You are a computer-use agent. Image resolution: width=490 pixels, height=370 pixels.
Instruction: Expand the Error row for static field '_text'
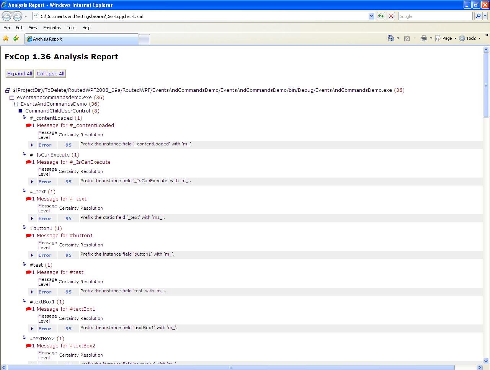32,218
